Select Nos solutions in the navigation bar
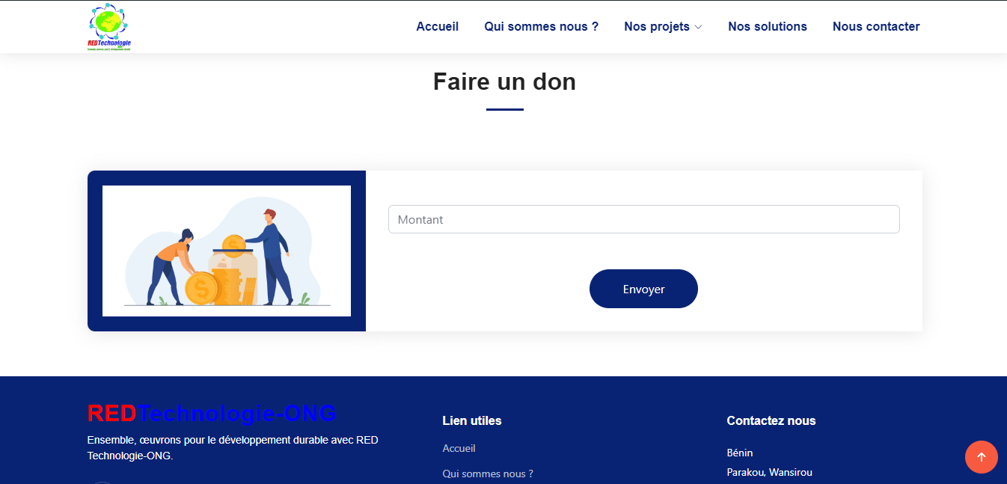The image size is (1007, 484). (767, 27)
